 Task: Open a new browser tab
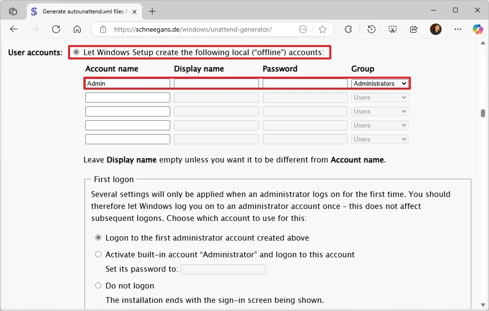tap(151, 11)
